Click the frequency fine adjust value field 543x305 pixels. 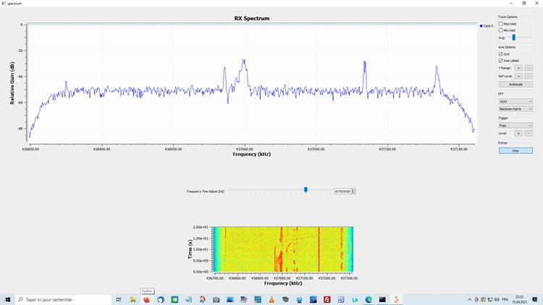(x=342, y=191)
